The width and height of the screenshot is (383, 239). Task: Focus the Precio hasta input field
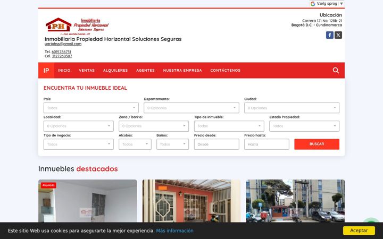pos(267,144)
